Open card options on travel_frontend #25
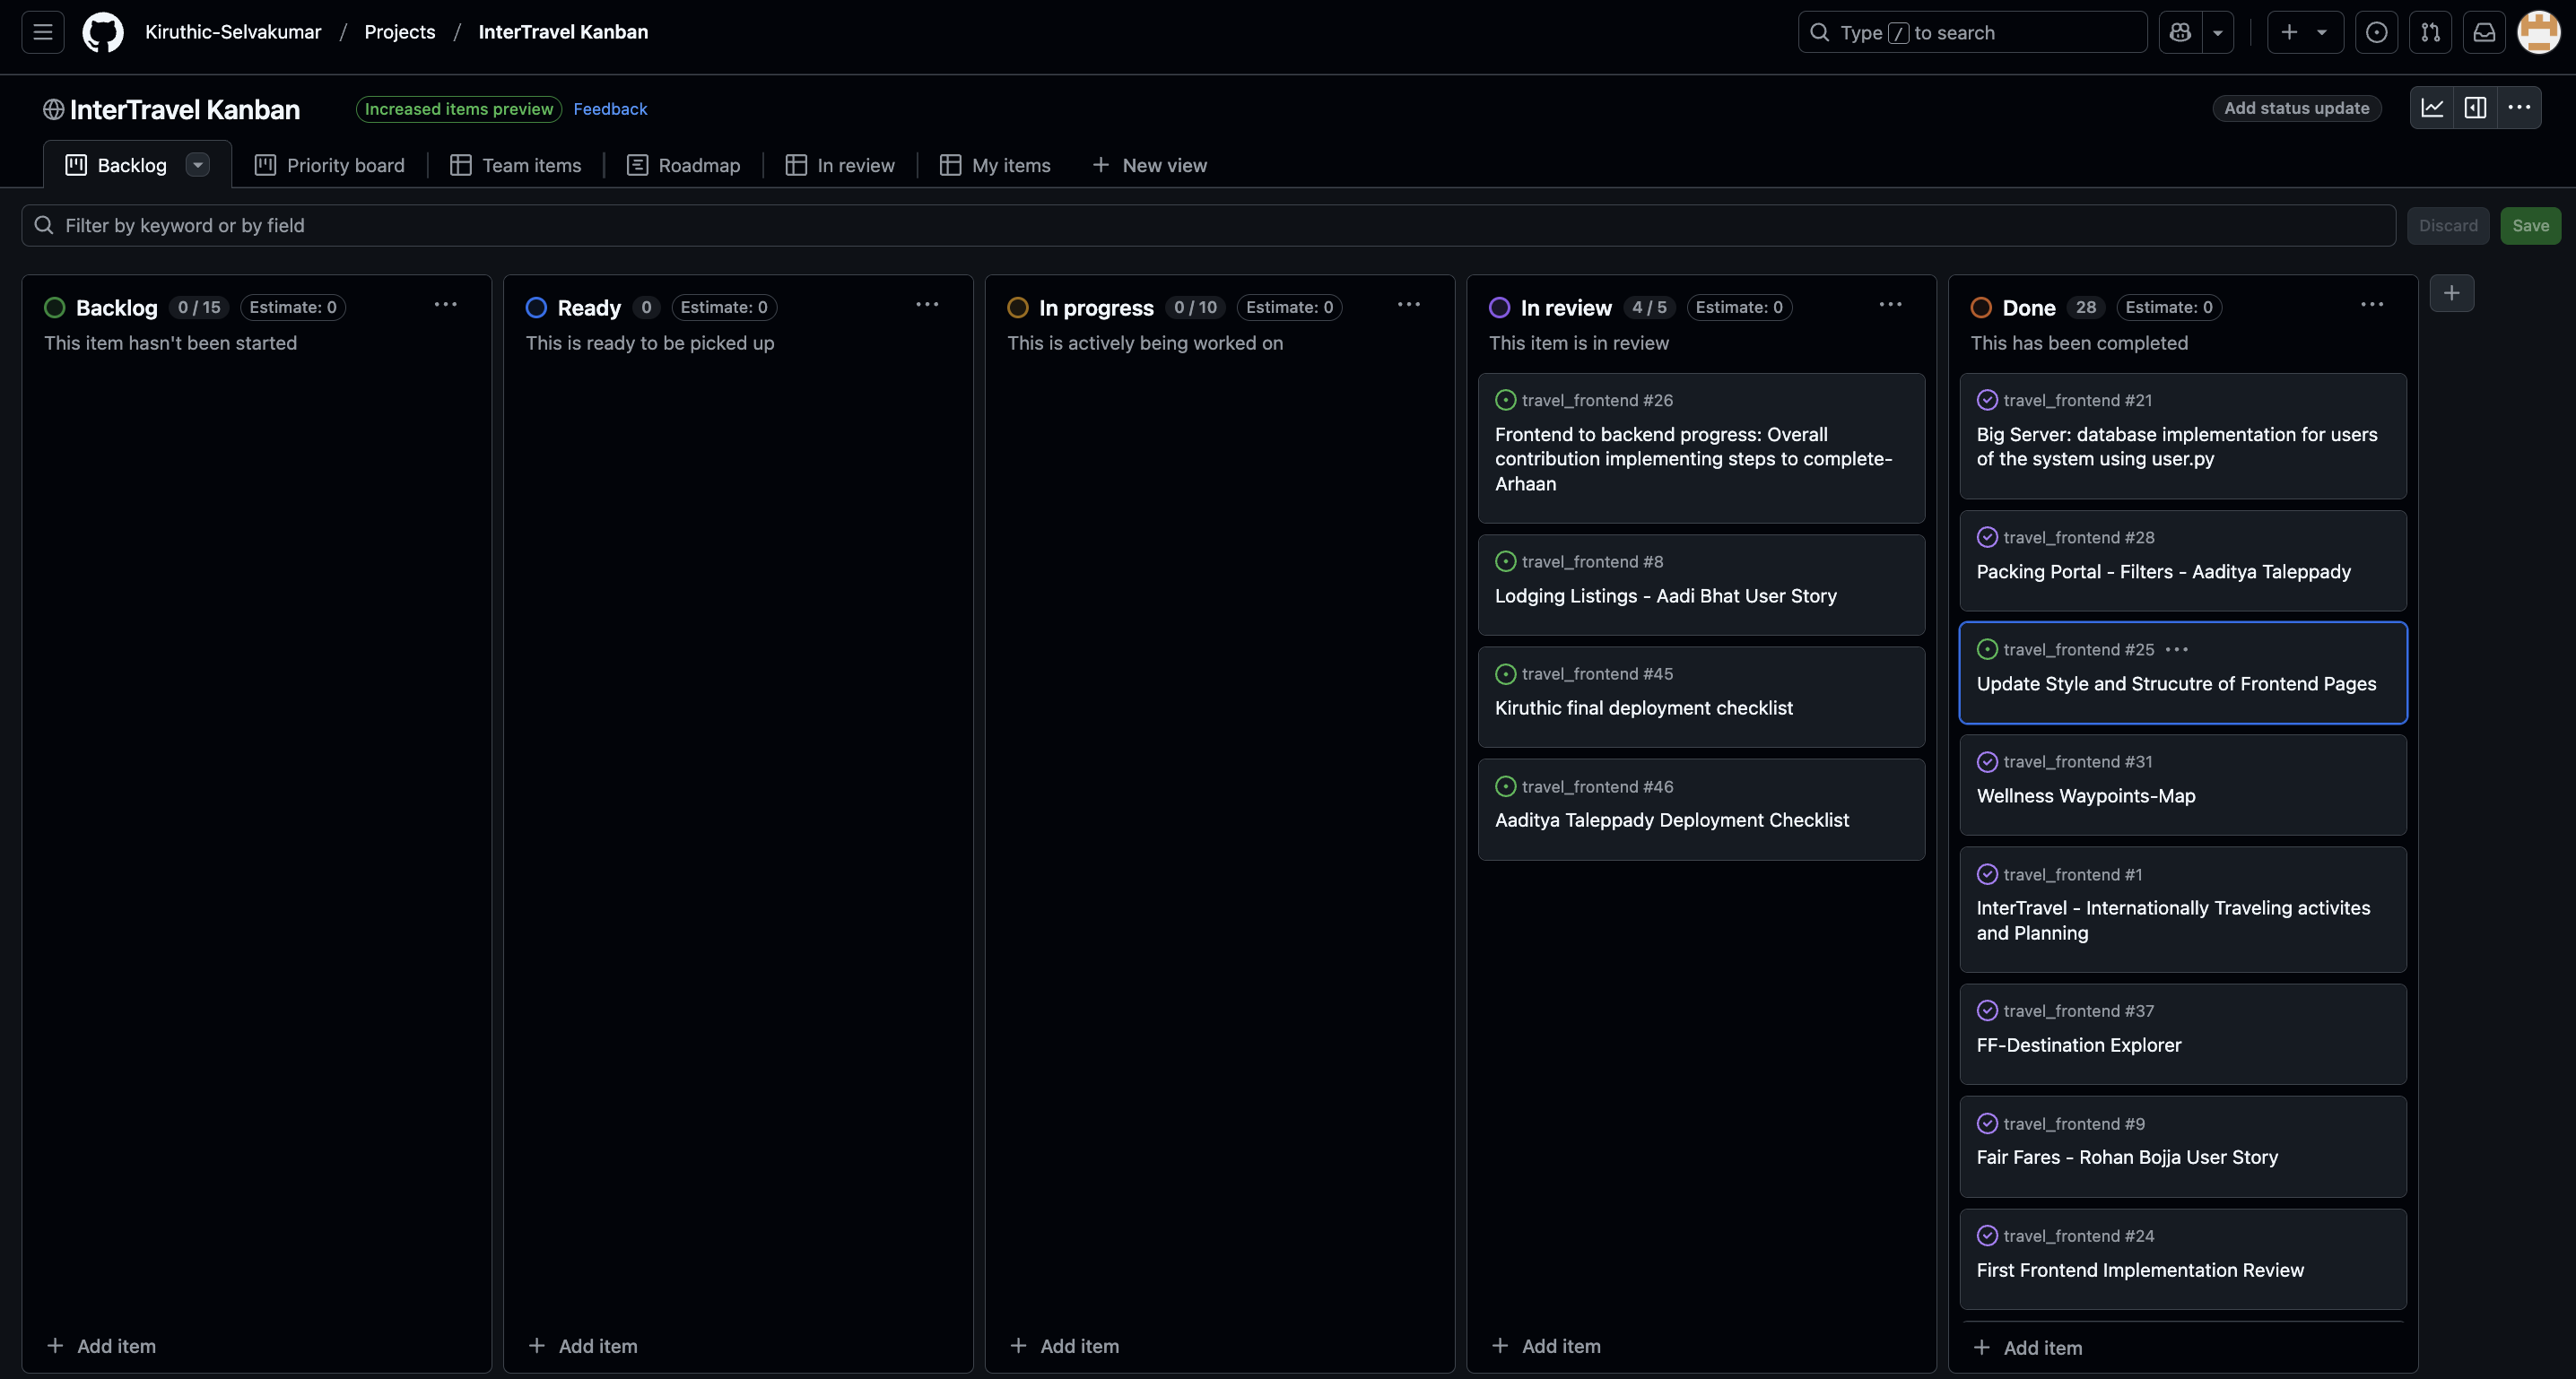Viewport: 2576px width, 1379px height. [x=2177, y=649]
